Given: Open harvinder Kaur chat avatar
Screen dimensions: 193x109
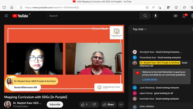Looking at the screenshot, I should (135, 99).
